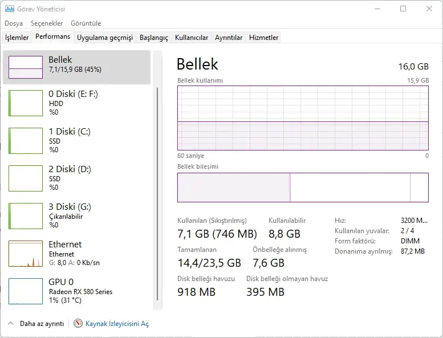Click the 'Bellek' sidebar entry title
The width and height of the screenshot is (443, 338).
click(60, 60)
